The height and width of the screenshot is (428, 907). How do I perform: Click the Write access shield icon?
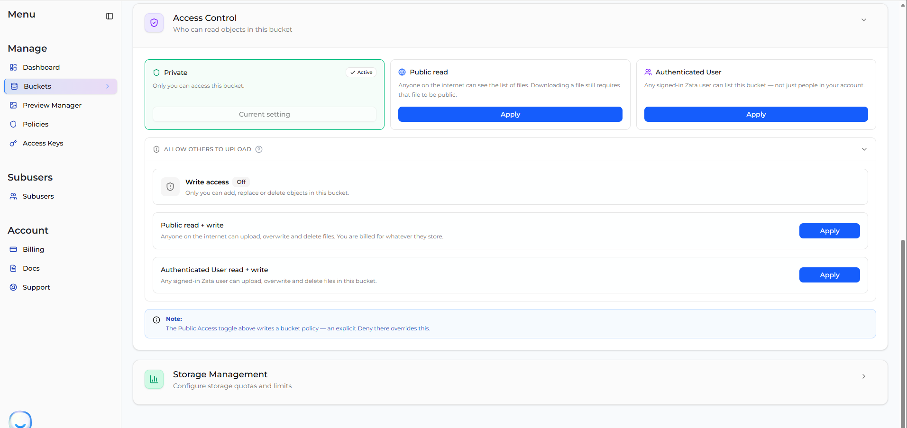click(x=170, y=187)
